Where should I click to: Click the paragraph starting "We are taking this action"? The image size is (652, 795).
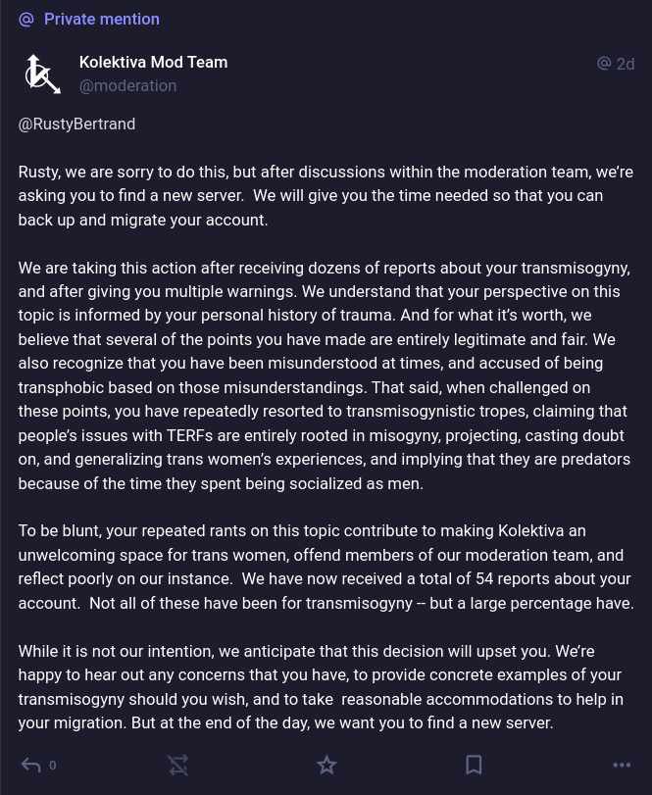coord(324,375)
